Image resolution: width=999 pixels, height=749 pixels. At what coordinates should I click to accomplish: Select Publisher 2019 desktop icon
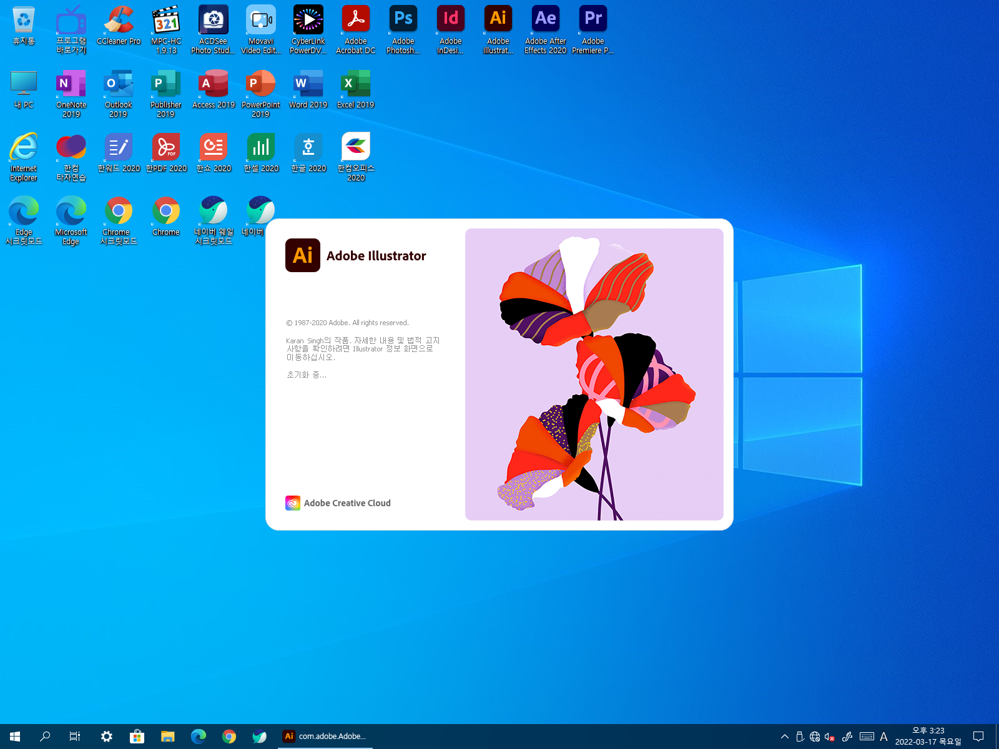(x=166, y=94)
